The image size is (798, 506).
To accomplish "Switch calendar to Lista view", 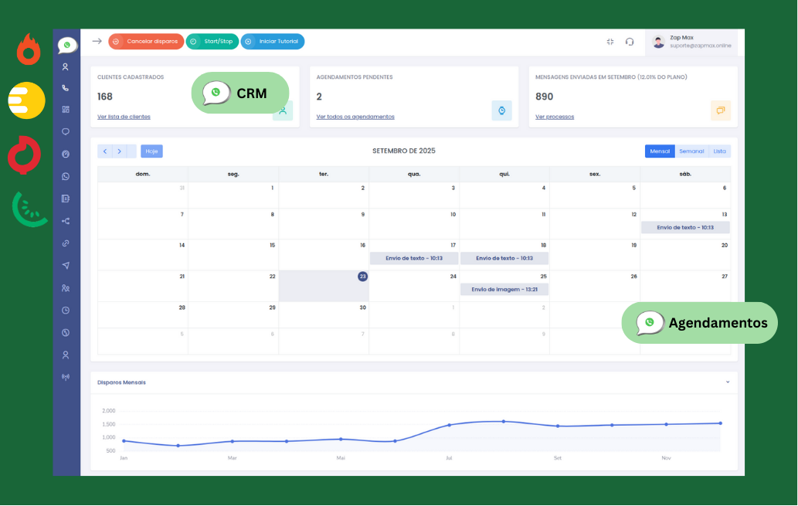I will (x=719, y=151).
